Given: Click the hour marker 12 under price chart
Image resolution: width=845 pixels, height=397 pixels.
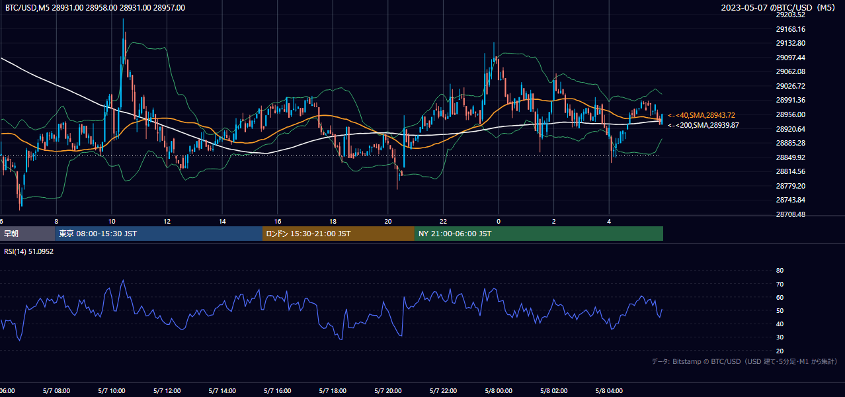Looking at the screenshot, I should tap(167, 222).
